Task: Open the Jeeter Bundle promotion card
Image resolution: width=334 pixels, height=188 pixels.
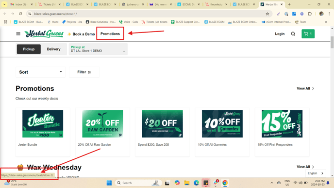Action: click(x=43, y=132)
